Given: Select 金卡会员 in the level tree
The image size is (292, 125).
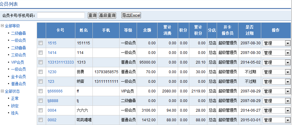Looking at the screenshot, I should (18, 77).
